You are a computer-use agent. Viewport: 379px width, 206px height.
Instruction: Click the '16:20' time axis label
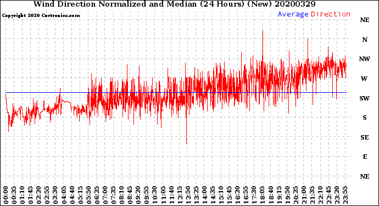[x=237, y=195]
